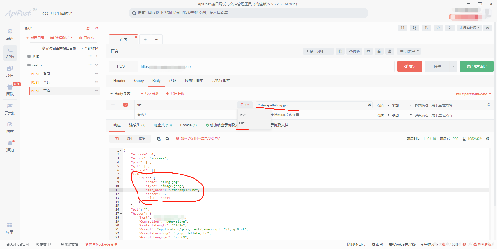Clear the selected file with the X
The height and width of the screenshot is (249, 497).
click(x=370, y=105)
